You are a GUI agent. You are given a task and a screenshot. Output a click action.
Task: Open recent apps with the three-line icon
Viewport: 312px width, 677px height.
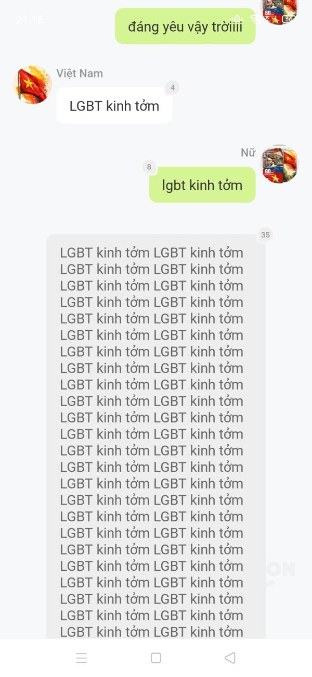coord(82,658)
